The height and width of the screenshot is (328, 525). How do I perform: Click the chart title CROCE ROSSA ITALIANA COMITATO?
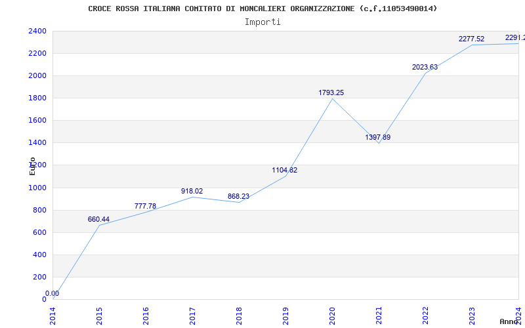pyautogui.click(x=262, y=9)
